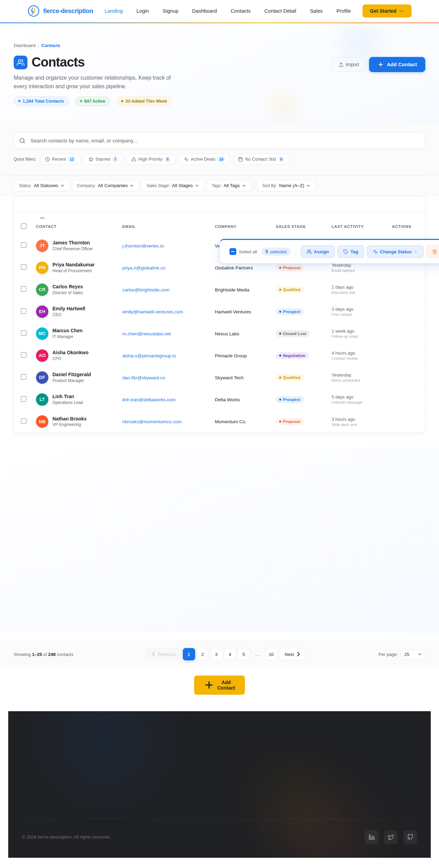Image resolution: width=439 pixels, height=866 pixels.
Task: Click the Negotiation stage badge
Action: (292, 356)
